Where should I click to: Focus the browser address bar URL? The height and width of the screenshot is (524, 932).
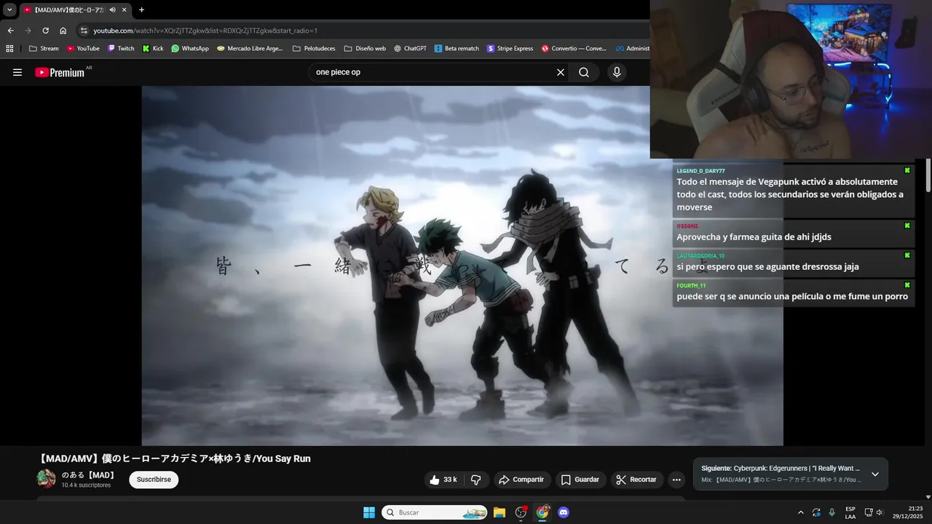[x=205, y=31]
